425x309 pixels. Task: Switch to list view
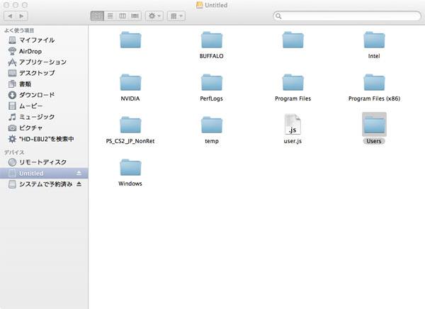coord(110,16)
